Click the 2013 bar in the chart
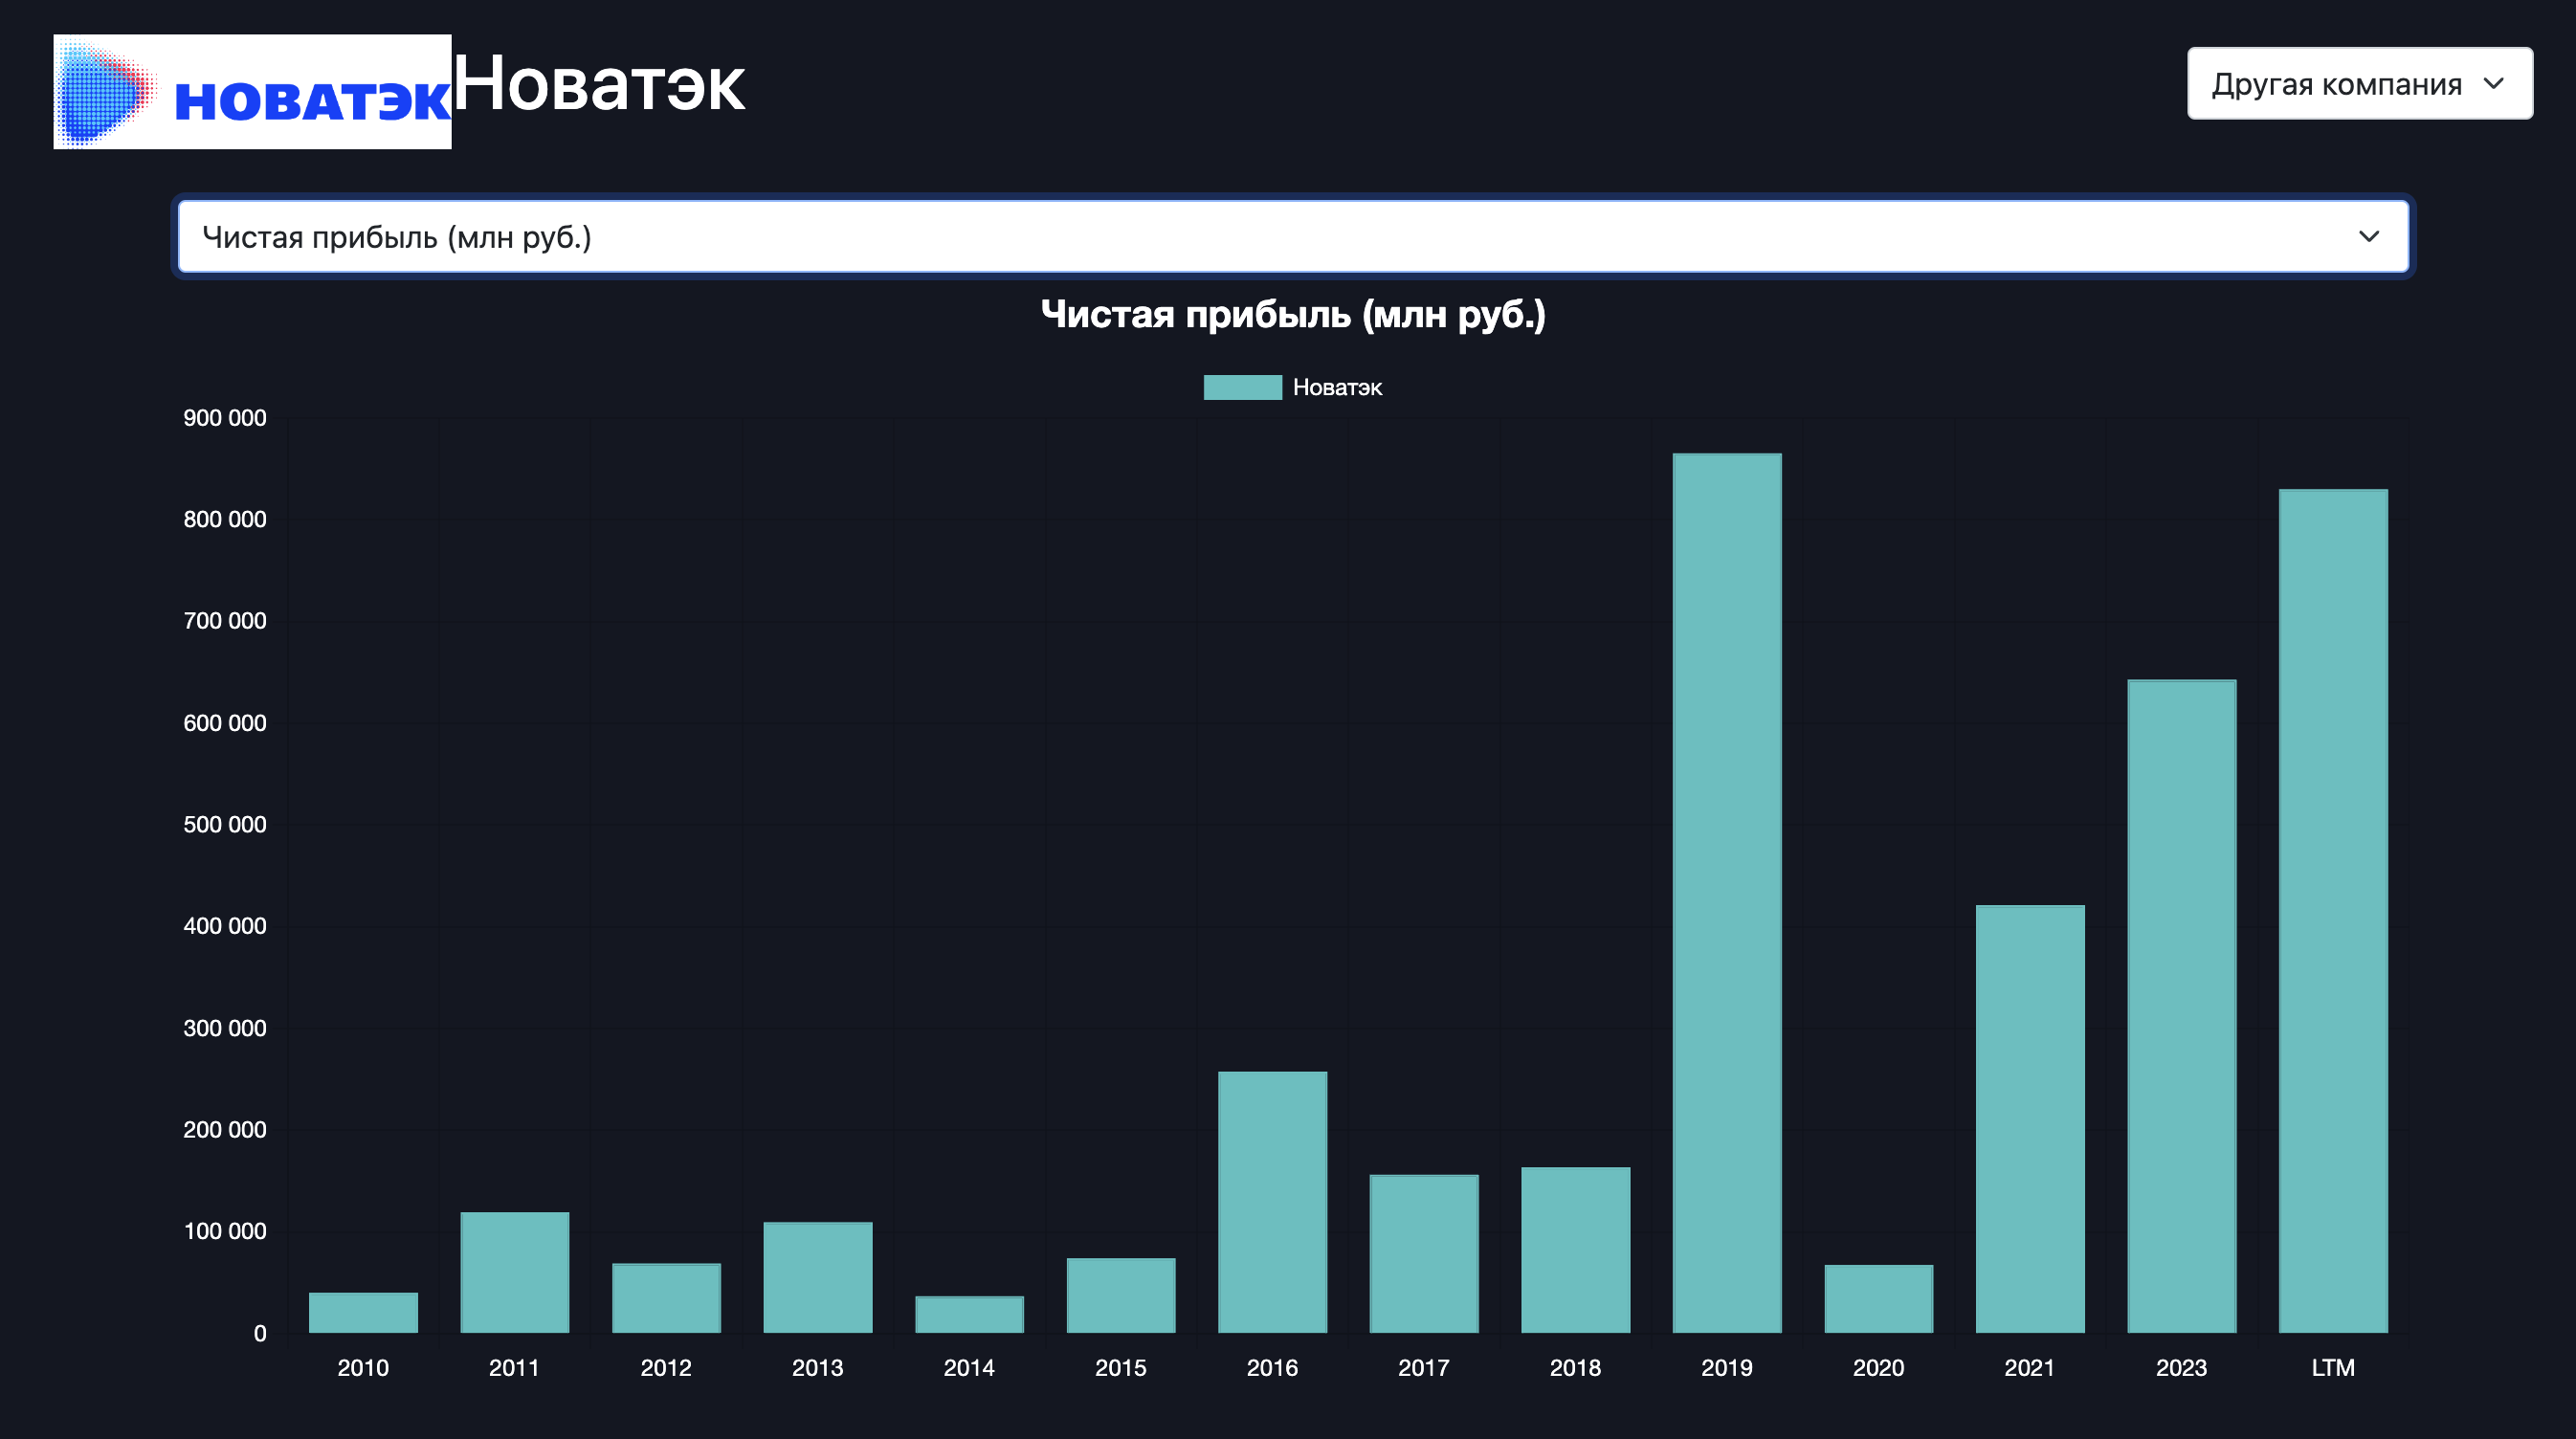Screen dimensions: 2576x1439 [x=818, y=1278]
